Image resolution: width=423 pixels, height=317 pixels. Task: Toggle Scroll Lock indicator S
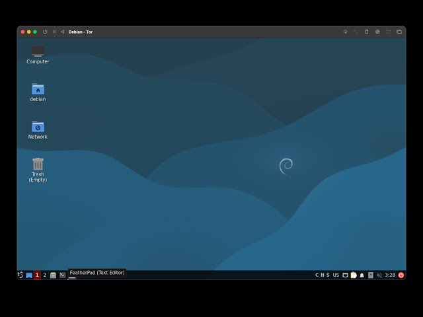click(x=328, y=275)
